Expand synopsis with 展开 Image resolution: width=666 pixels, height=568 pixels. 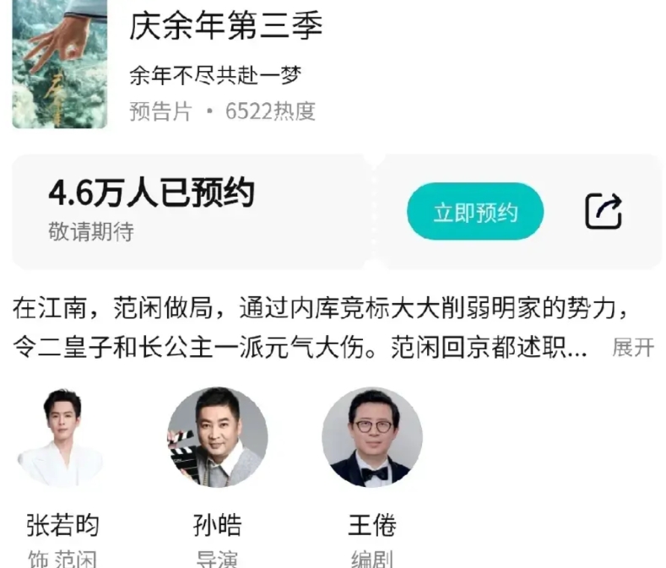(x=633, y=348)
